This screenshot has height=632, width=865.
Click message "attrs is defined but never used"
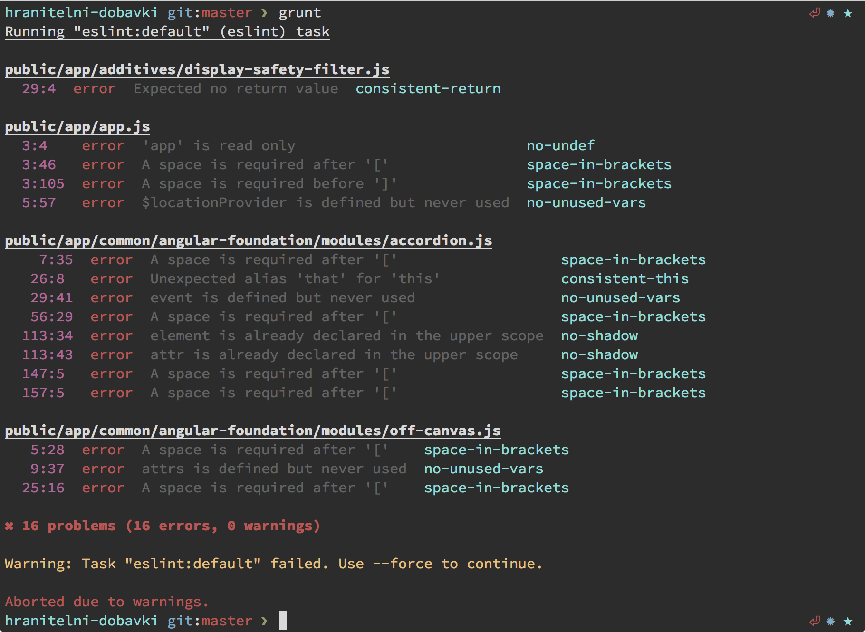(274, 469)
